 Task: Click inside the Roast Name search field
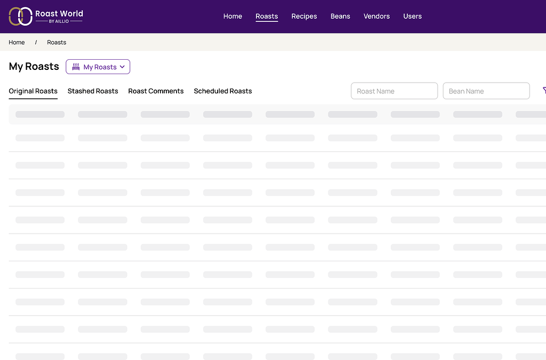[x=394, y=91]
